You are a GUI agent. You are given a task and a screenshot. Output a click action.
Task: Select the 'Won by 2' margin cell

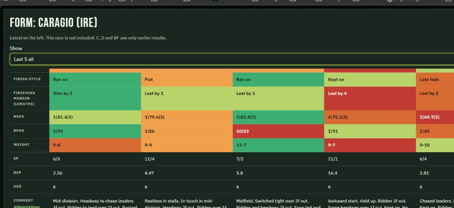click(x=95, y=99)
